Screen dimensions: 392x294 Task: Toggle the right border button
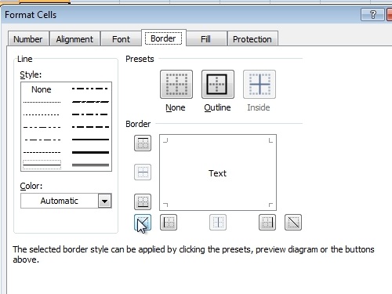click(267, 223)
